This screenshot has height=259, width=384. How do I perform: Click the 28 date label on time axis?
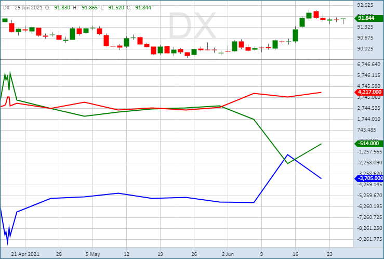59,254
